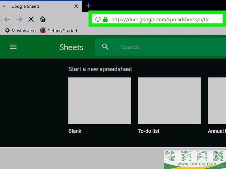226x169 pixels.
Task: Select the Google Sheets browser tab
Action: point(41,6)
